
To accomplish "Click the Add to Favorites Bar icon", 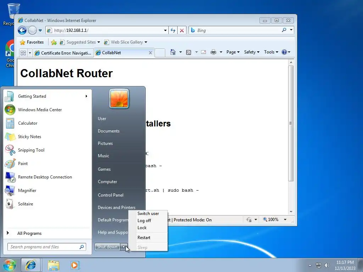I will 54,42.
